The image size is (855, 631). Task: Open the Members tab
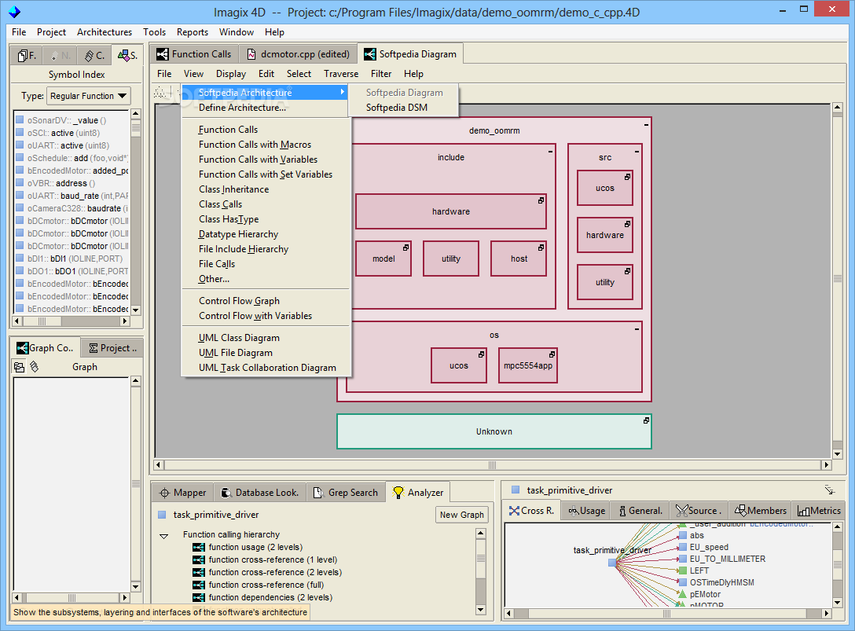(x=761, y=511)
